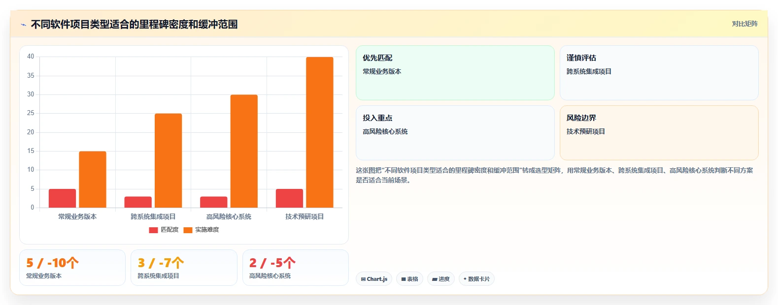
Task: Click the red 技术预研项目 bar
Action: [x=290, y=198]
